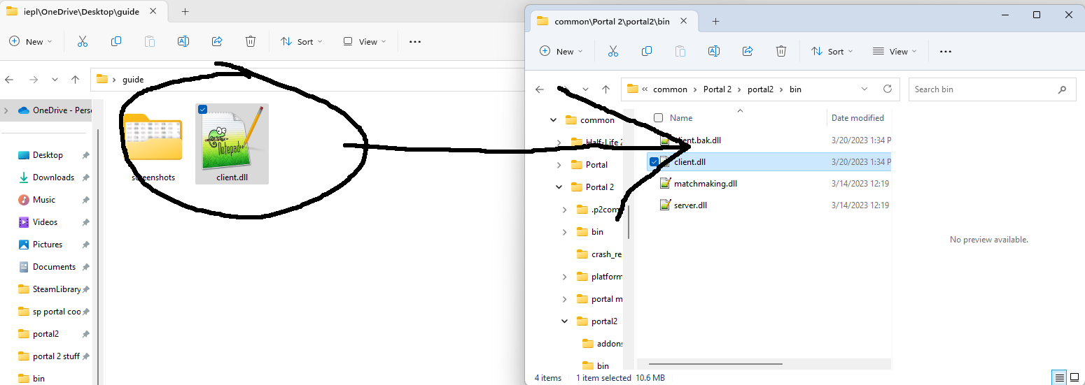Open View dropdown in bin window
The width and height of the screenshot is (1085, 385).
pyautogui.click(x=895, y=52)
